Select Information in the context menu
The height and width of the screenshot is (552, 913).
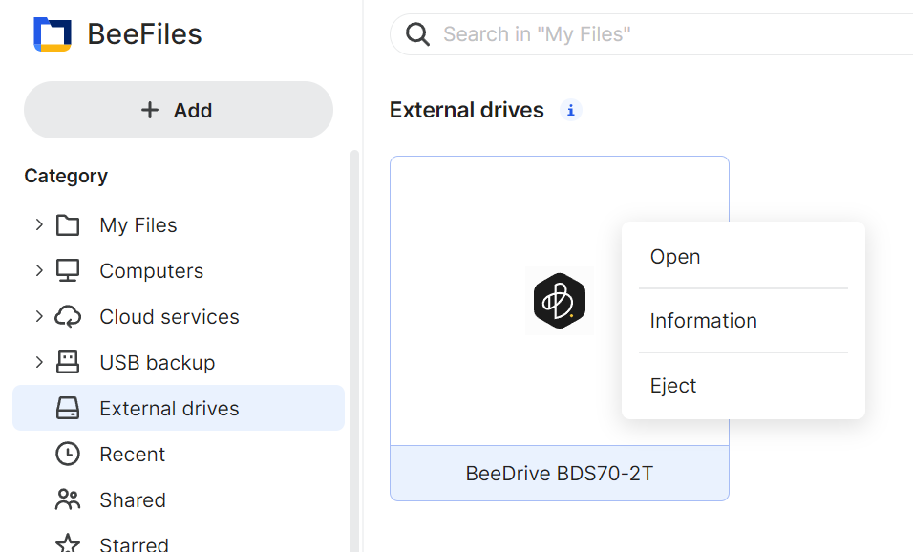(x=703, y=321)
